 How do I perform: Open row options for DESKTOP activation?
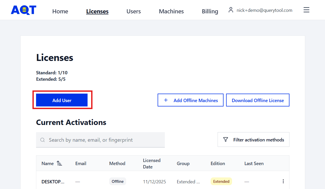coord(283,181)
